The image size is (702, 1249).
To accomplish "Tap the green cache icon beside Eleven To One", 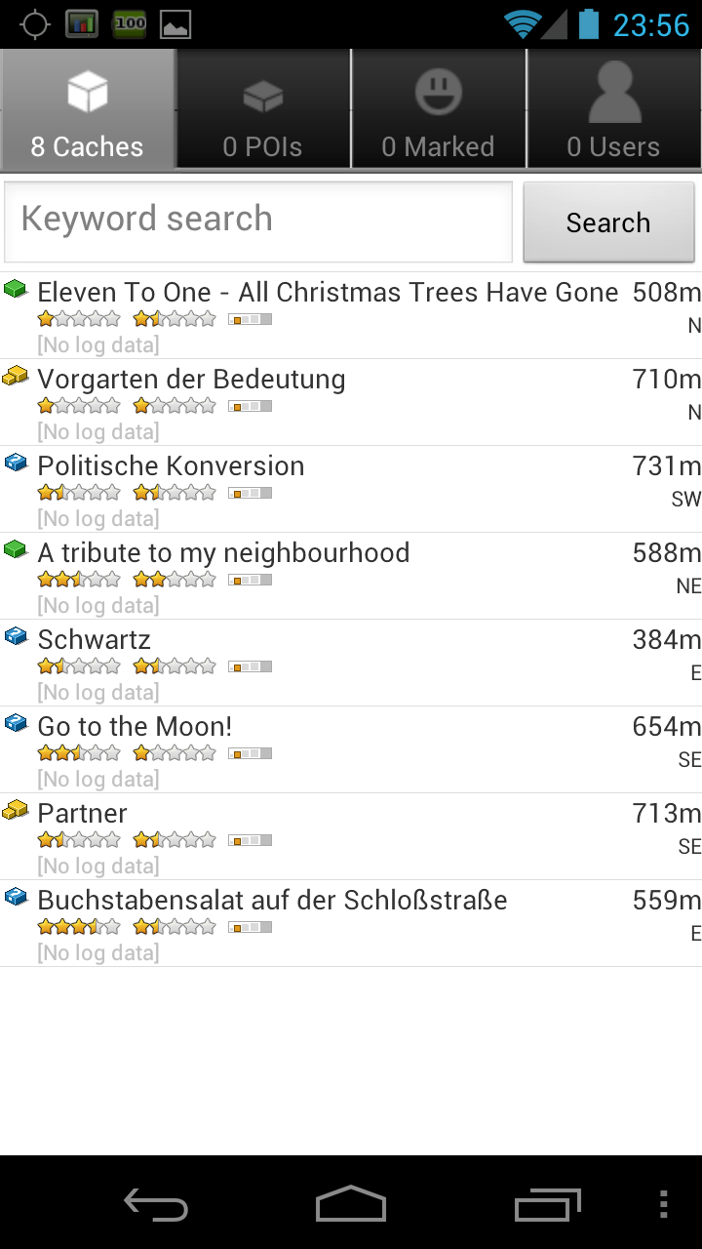I will point(16,289).
